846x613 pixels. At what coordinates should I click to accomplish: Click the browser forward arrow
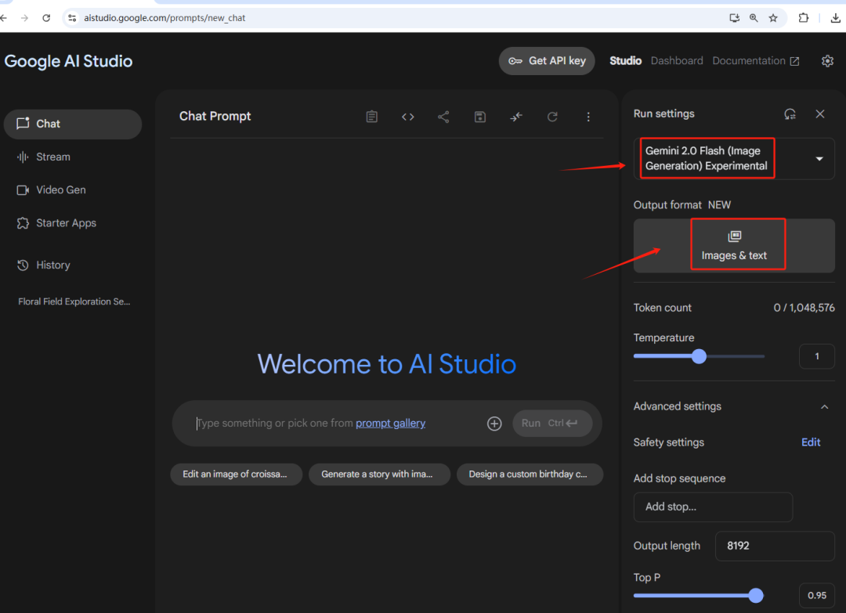25,18
